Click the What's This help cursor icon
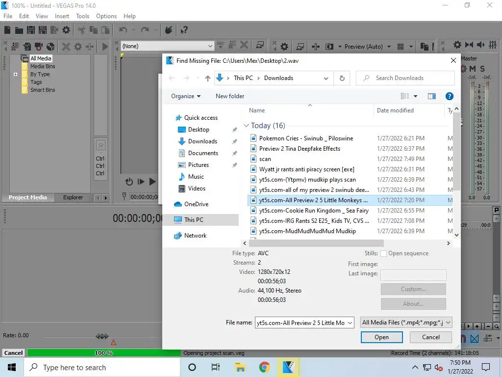This screenshot has width=502, height=377. 184,30
